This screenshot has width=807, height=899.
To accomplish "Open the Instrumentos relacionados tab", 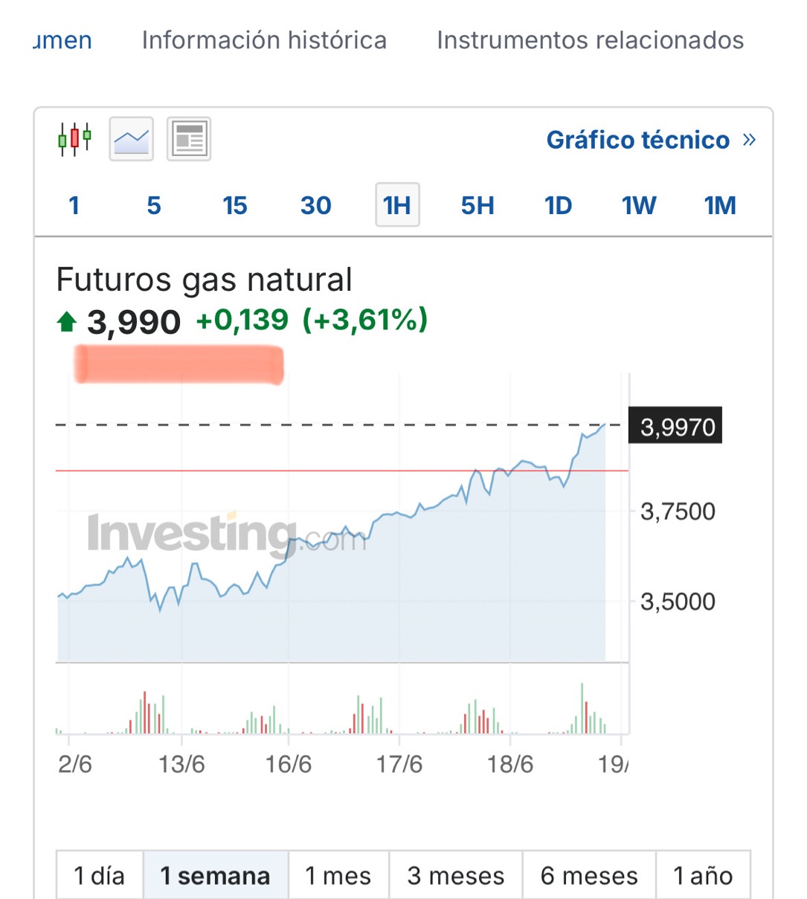I will click(x=591, y=40).
